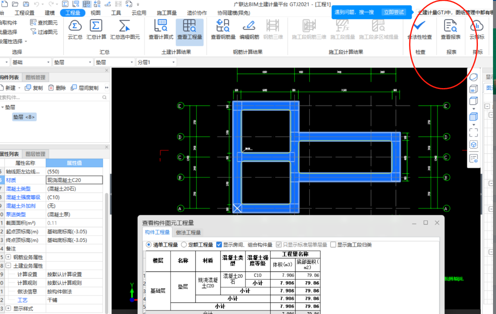496x314 pixels.
Task: Click the 材质 property name link
Action: coord(11,180)
